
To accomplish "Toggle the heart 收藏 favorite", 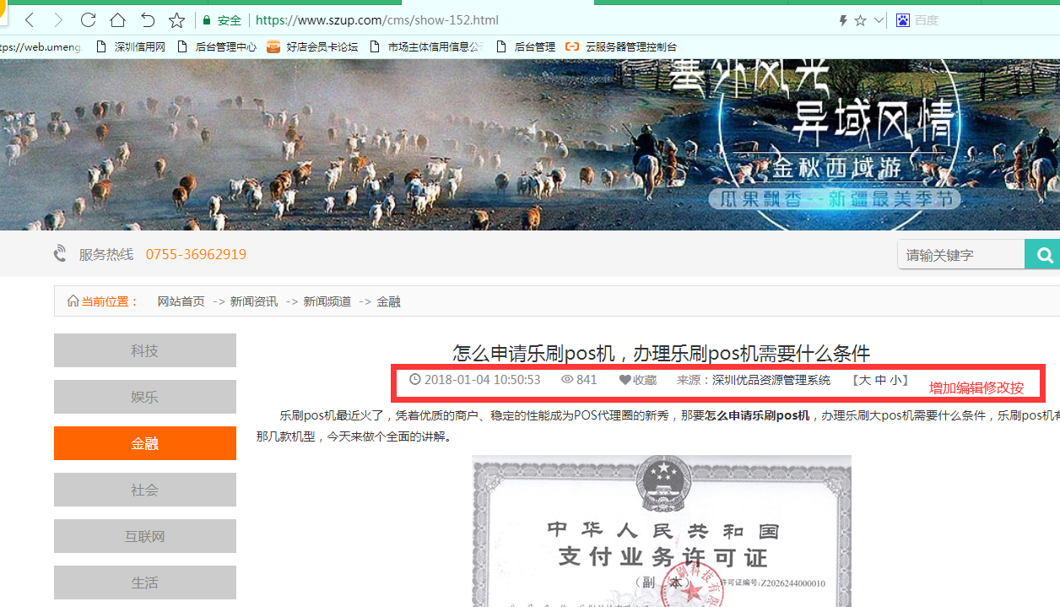I will [637, 380].
